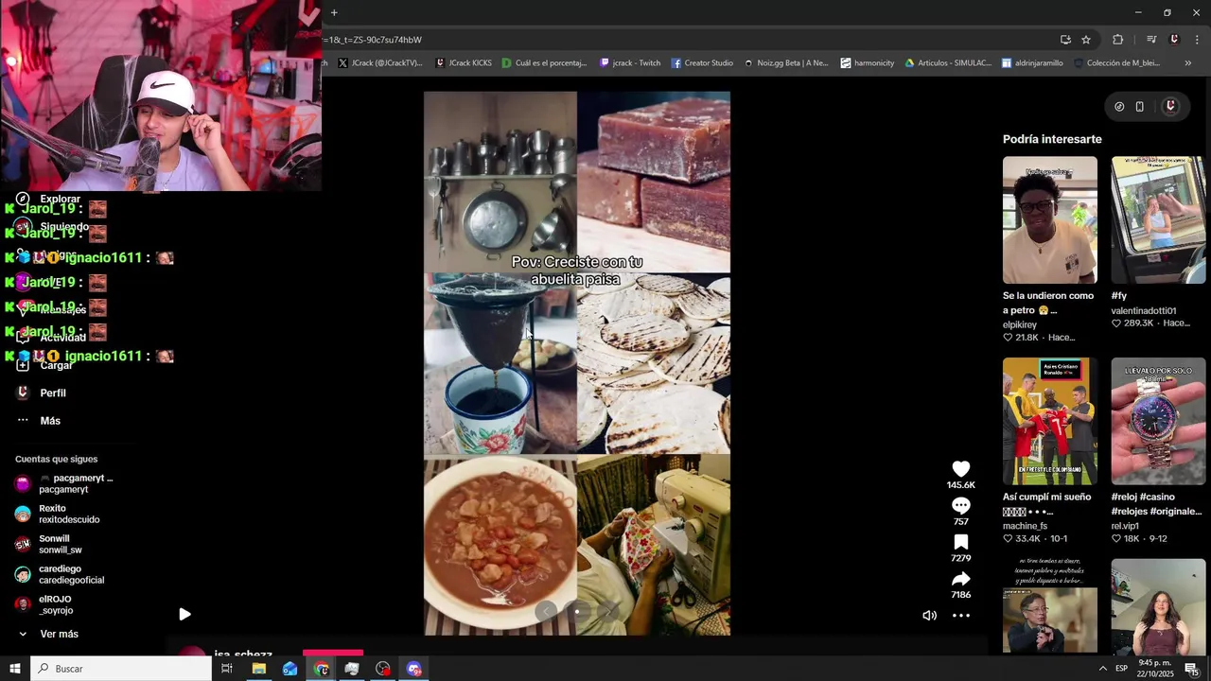Open the Noiz.gg Beta bookmark

tap(786, 63)
